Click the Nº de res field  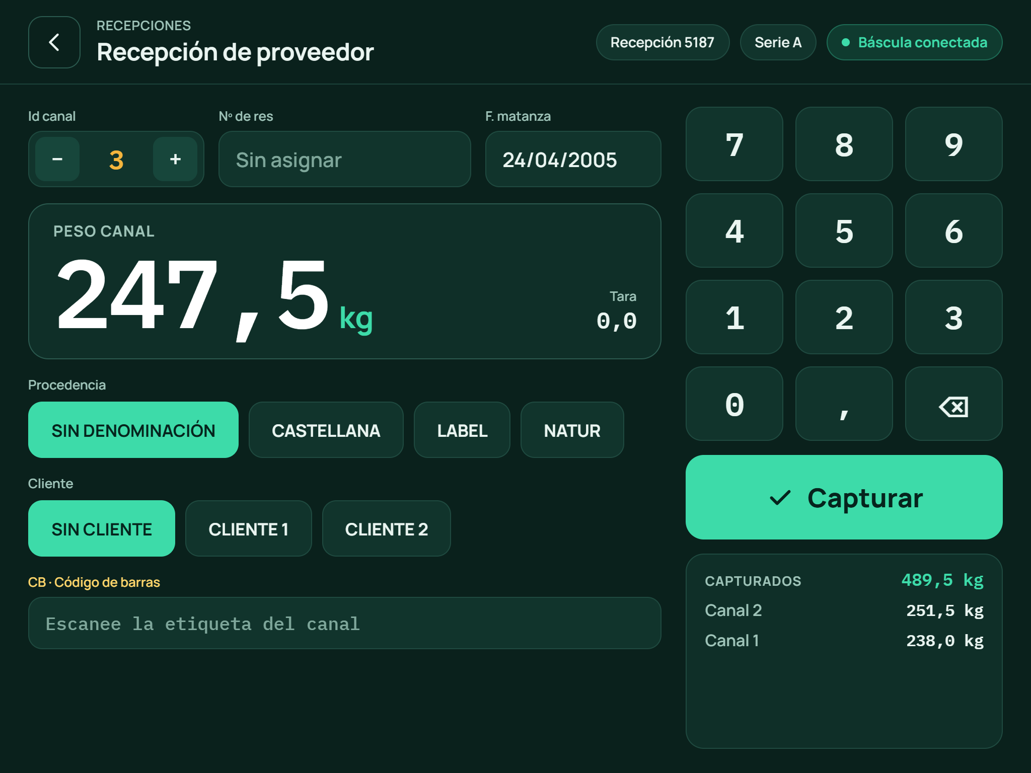coord(345,159)
